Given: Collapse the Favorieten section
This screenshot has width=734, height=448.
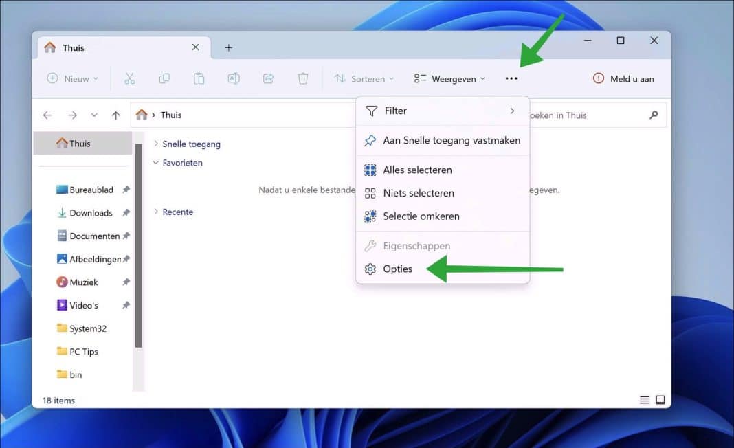Looking at the screenshot, I should click(156, 162).
